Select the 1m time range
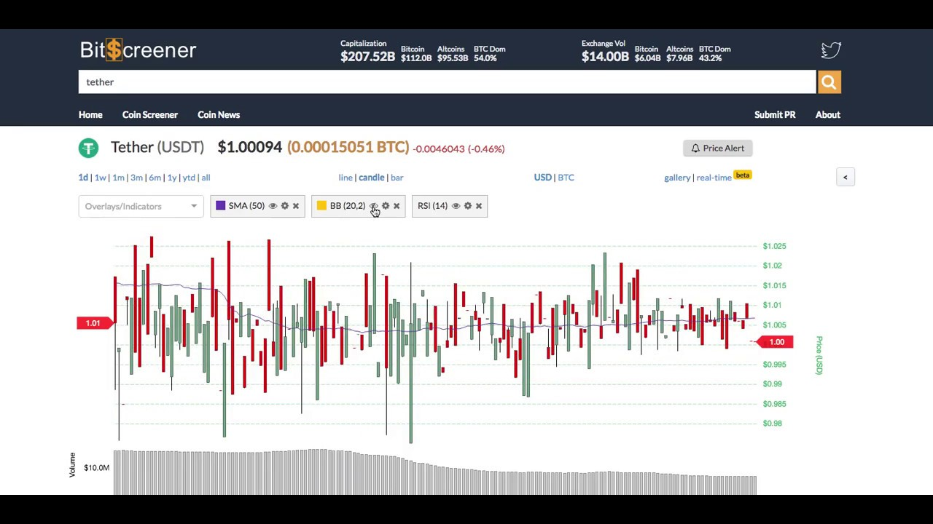The image size is (933, 524). (118, 178)
